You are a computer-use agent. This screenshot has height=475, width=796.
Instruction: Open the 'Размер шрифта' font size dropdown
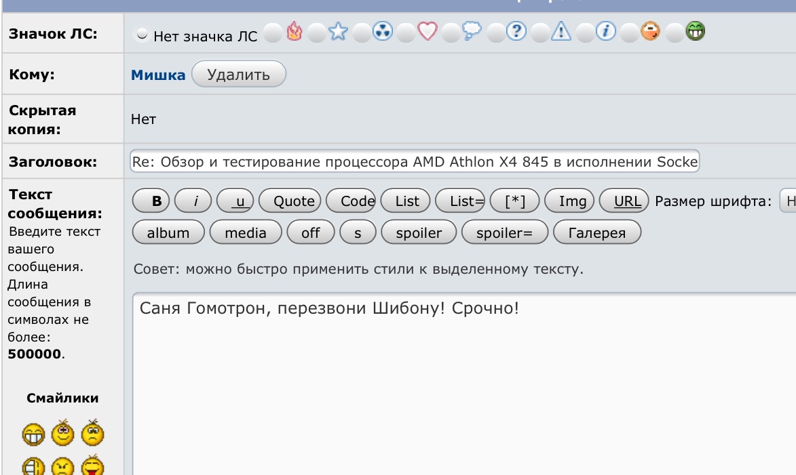(x=788, y=201)
